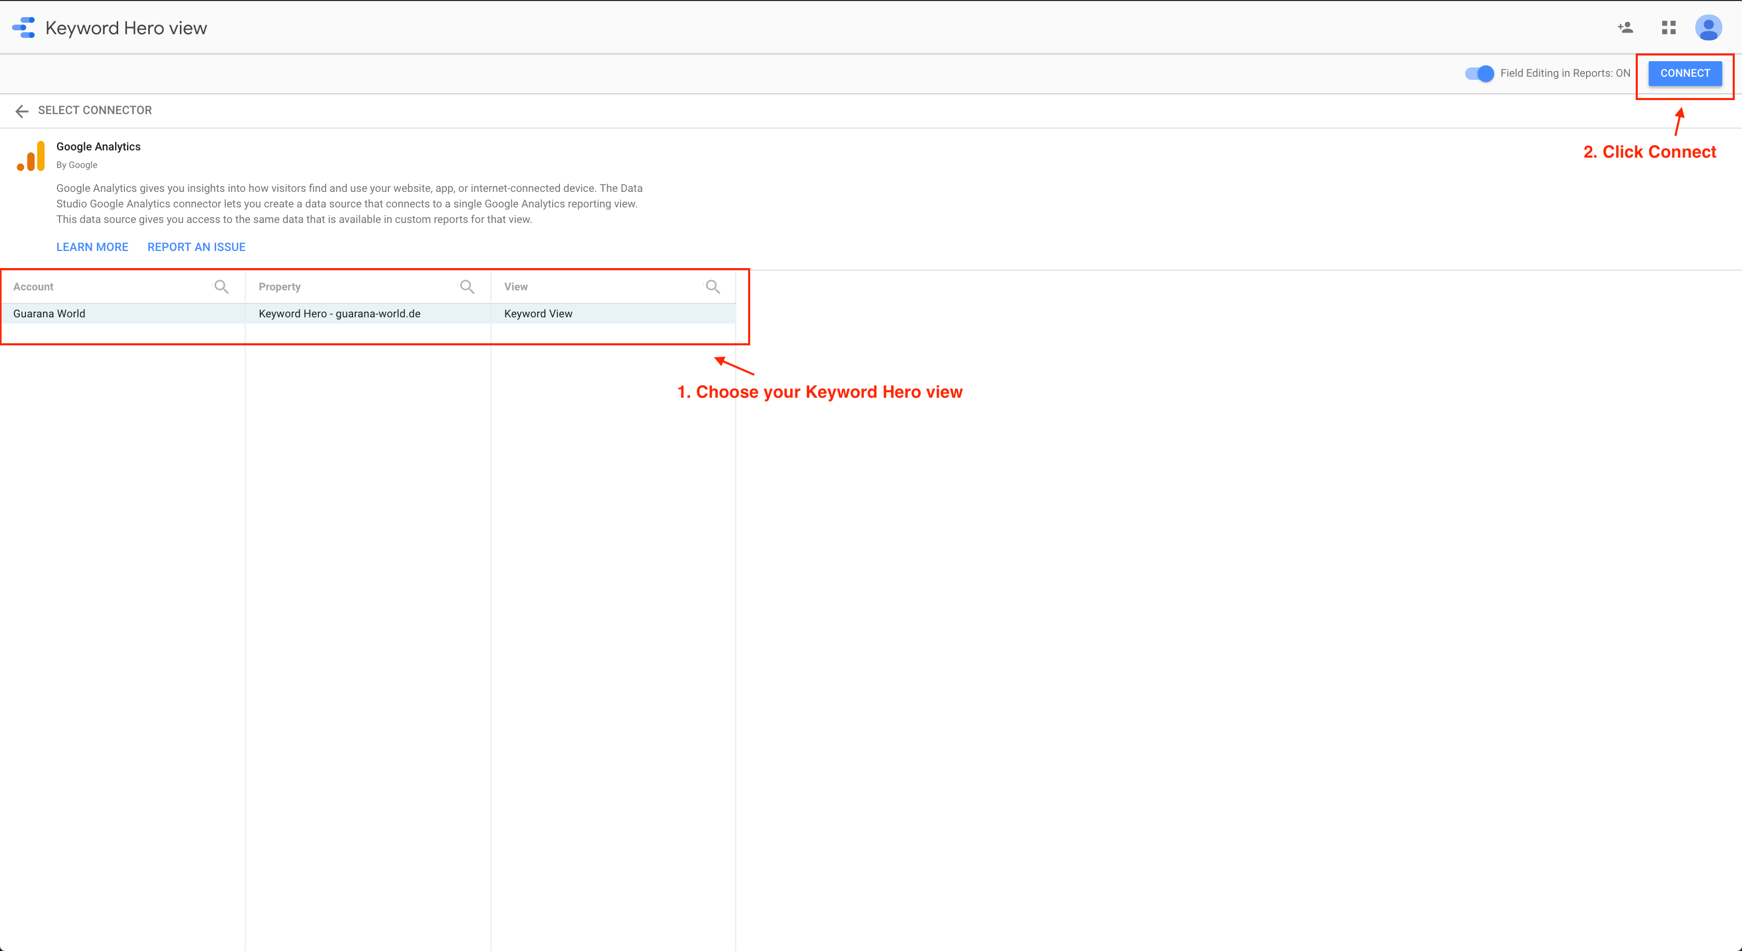The image size is (1742, 951).
Task: Click the Google Analytics connector logo
Action: [x=31, y=156]
